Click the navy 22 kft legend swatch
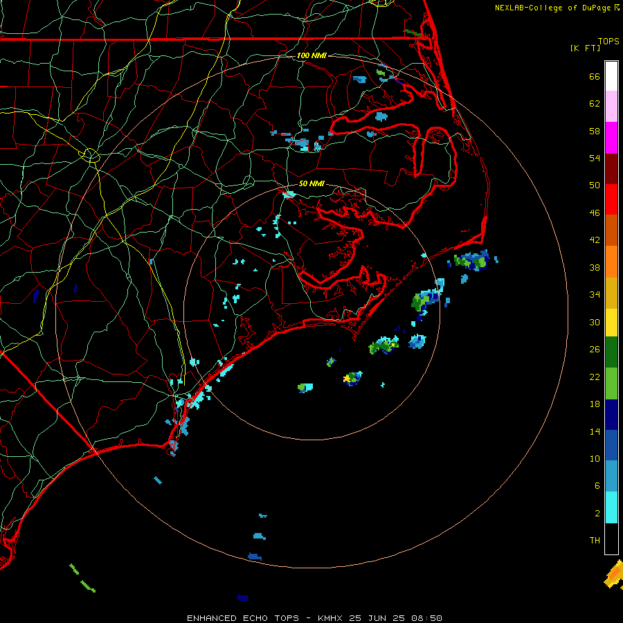 tap(611, 415)
